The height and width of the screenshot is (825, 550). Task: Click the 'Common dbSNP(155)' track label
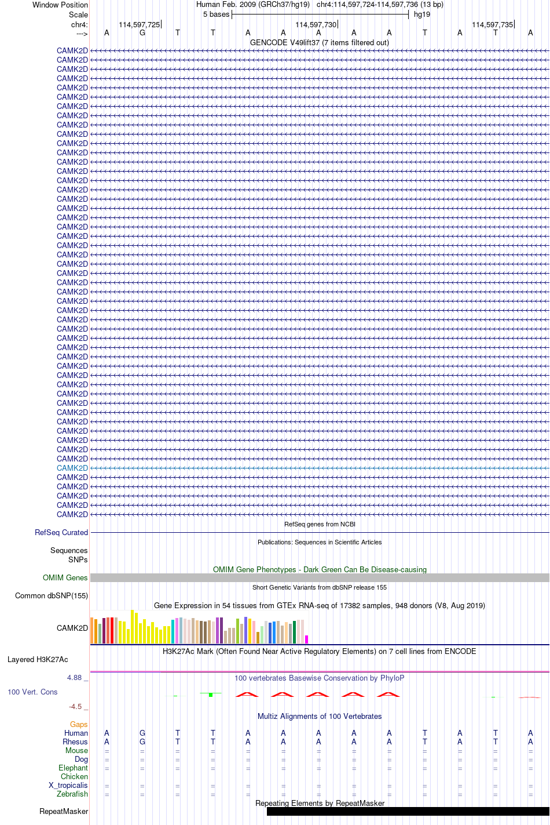pyautogui.click(x=52, y=595)
